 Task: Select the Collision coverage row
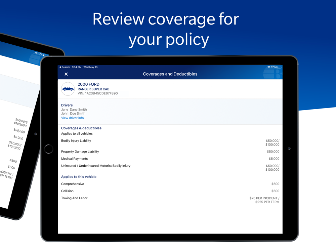tap(170, 191)
